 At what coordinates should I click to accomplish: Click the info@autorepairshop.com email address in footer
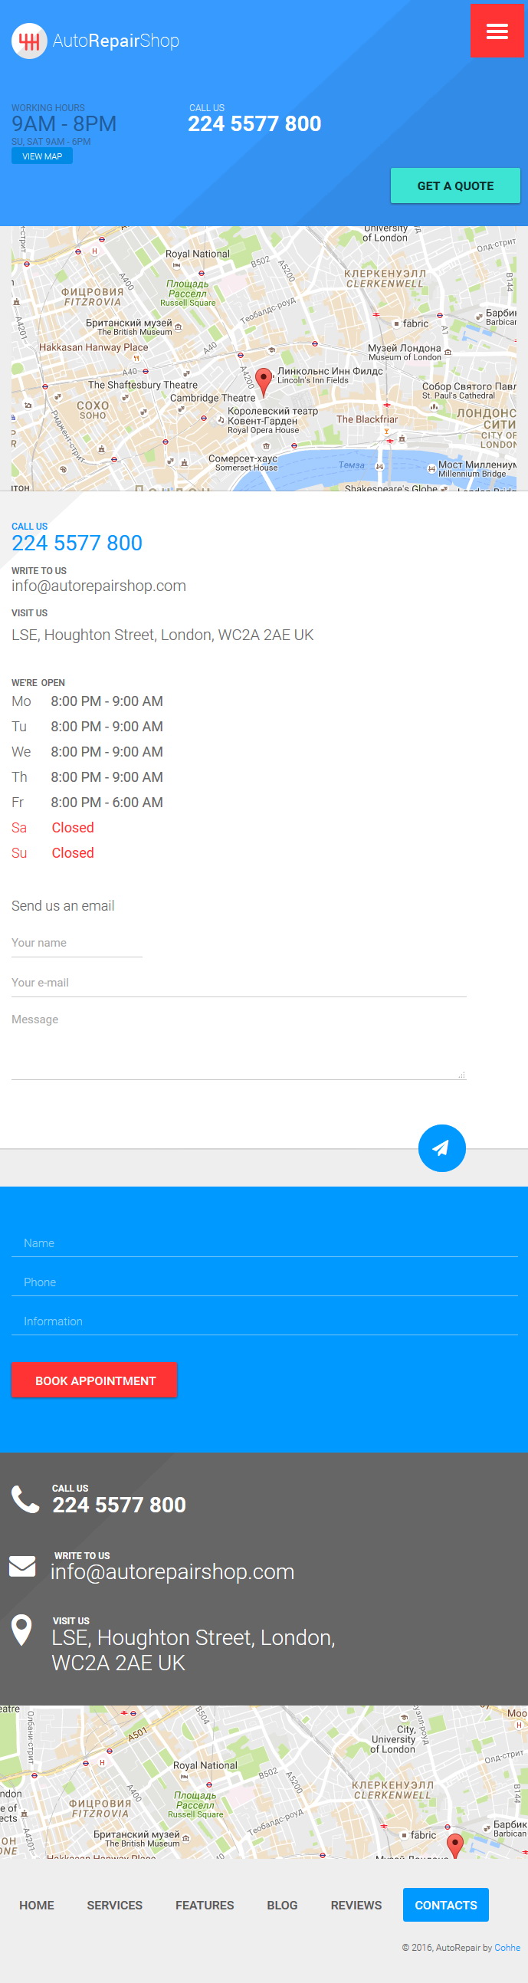(172, 1571)
